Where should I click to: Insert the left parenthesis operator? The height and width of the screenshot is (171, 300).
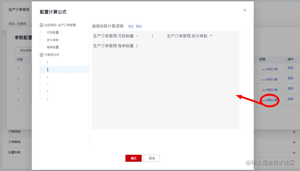[47, 62]
